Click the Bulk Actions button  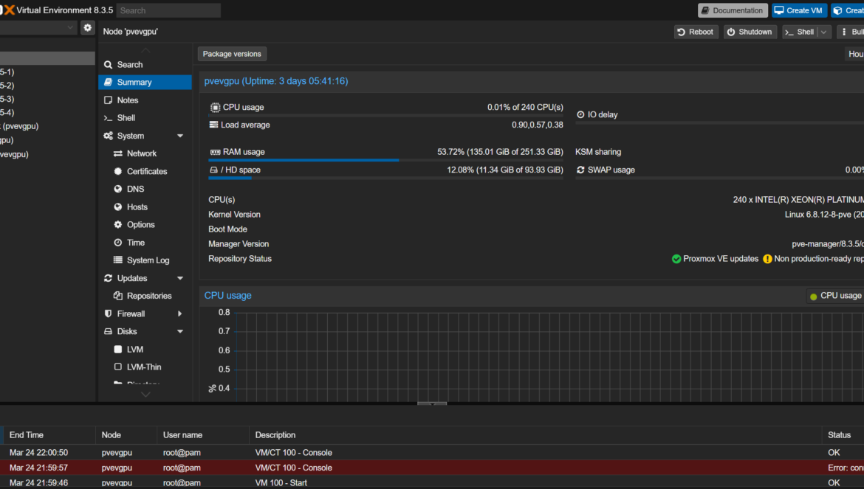(850, 32)
